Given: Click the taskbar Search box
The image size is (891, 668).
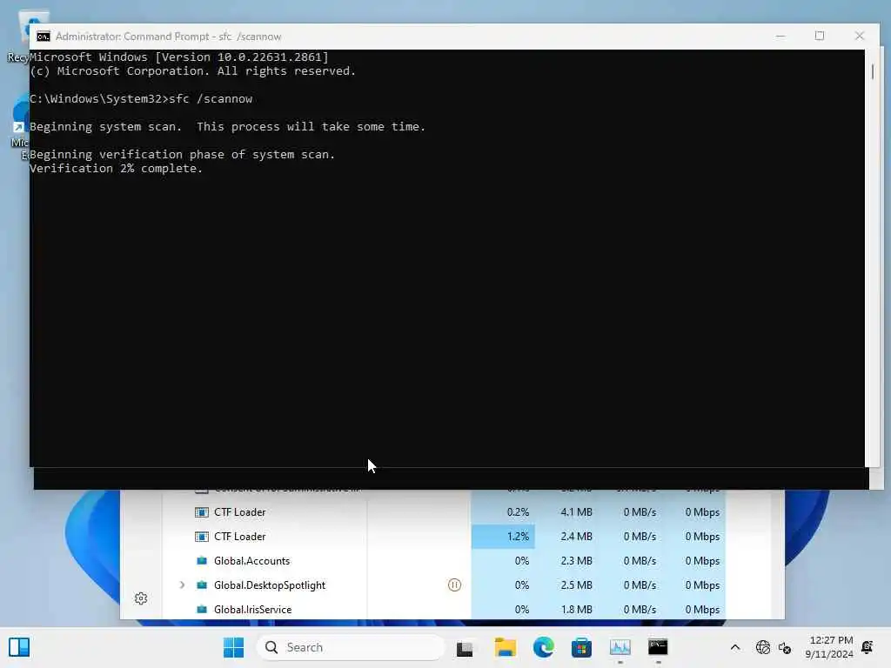Looking at the screenshot, I should pyautogui.click(x=350, y=647).
